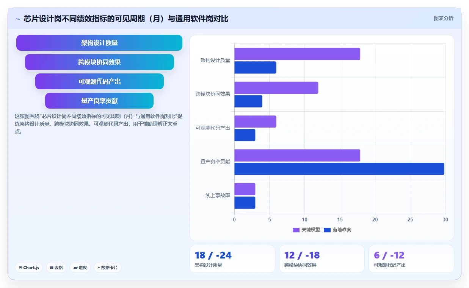Viewport: 469px width, 288px height.
Task: Click the long blue bar for 量产良率贡献
Action: [339, 169]
